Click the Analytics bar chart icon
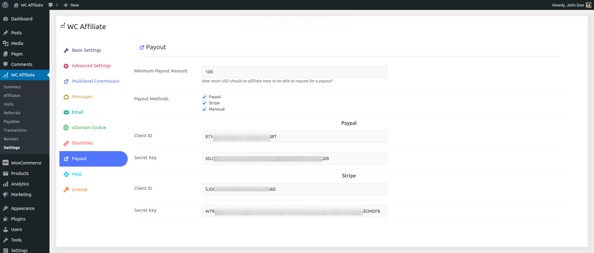 tap(6, 184)
